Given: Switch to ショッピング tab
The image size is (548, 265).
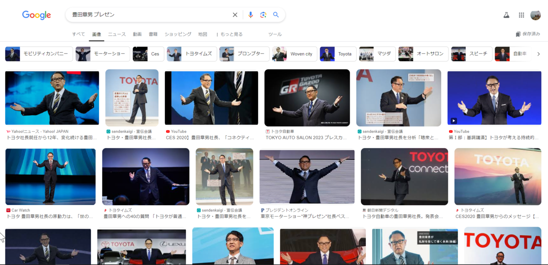Looking at the screenshot, I should (x=178, y=34).
